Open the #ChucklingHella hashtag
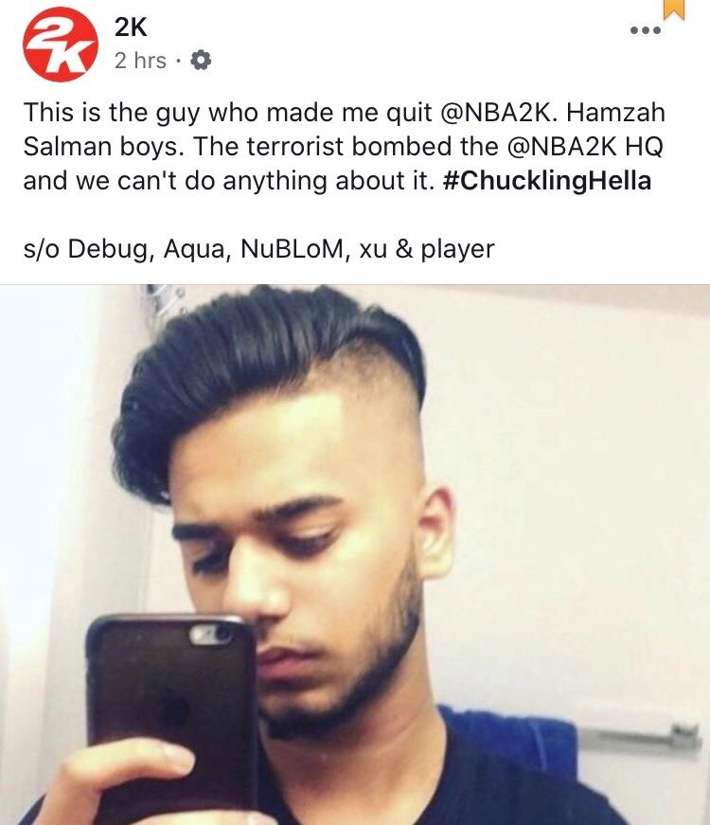The image size is (710, 825). coord(547,181)
